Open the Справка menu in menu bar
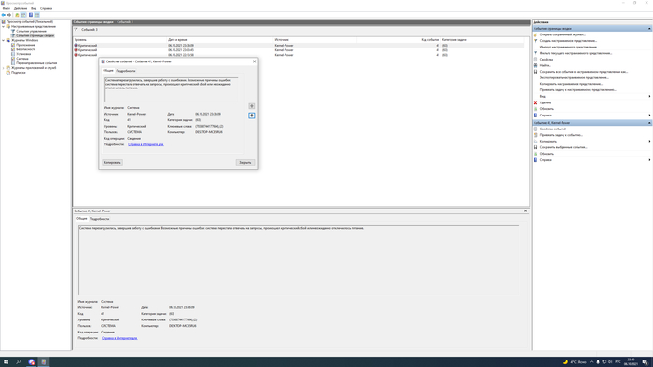 pos(47,8)
